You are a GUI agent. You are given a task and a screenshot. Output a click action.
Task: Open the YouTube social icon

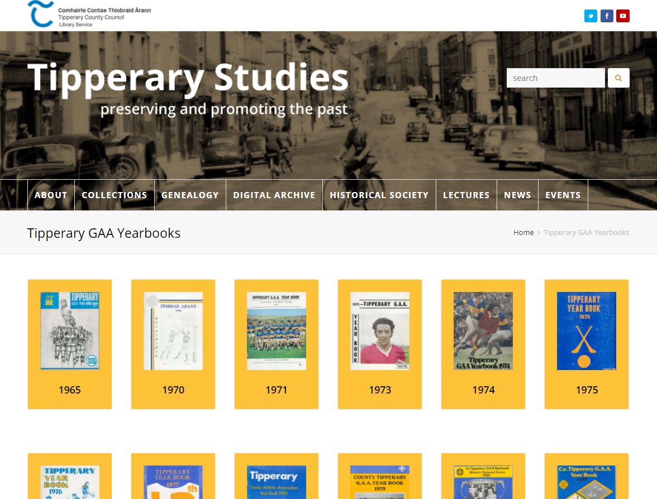623,16
